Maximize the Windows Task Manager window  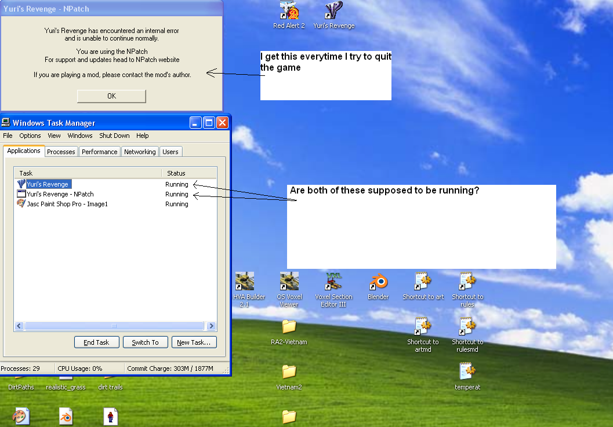(x=209, y=123)
